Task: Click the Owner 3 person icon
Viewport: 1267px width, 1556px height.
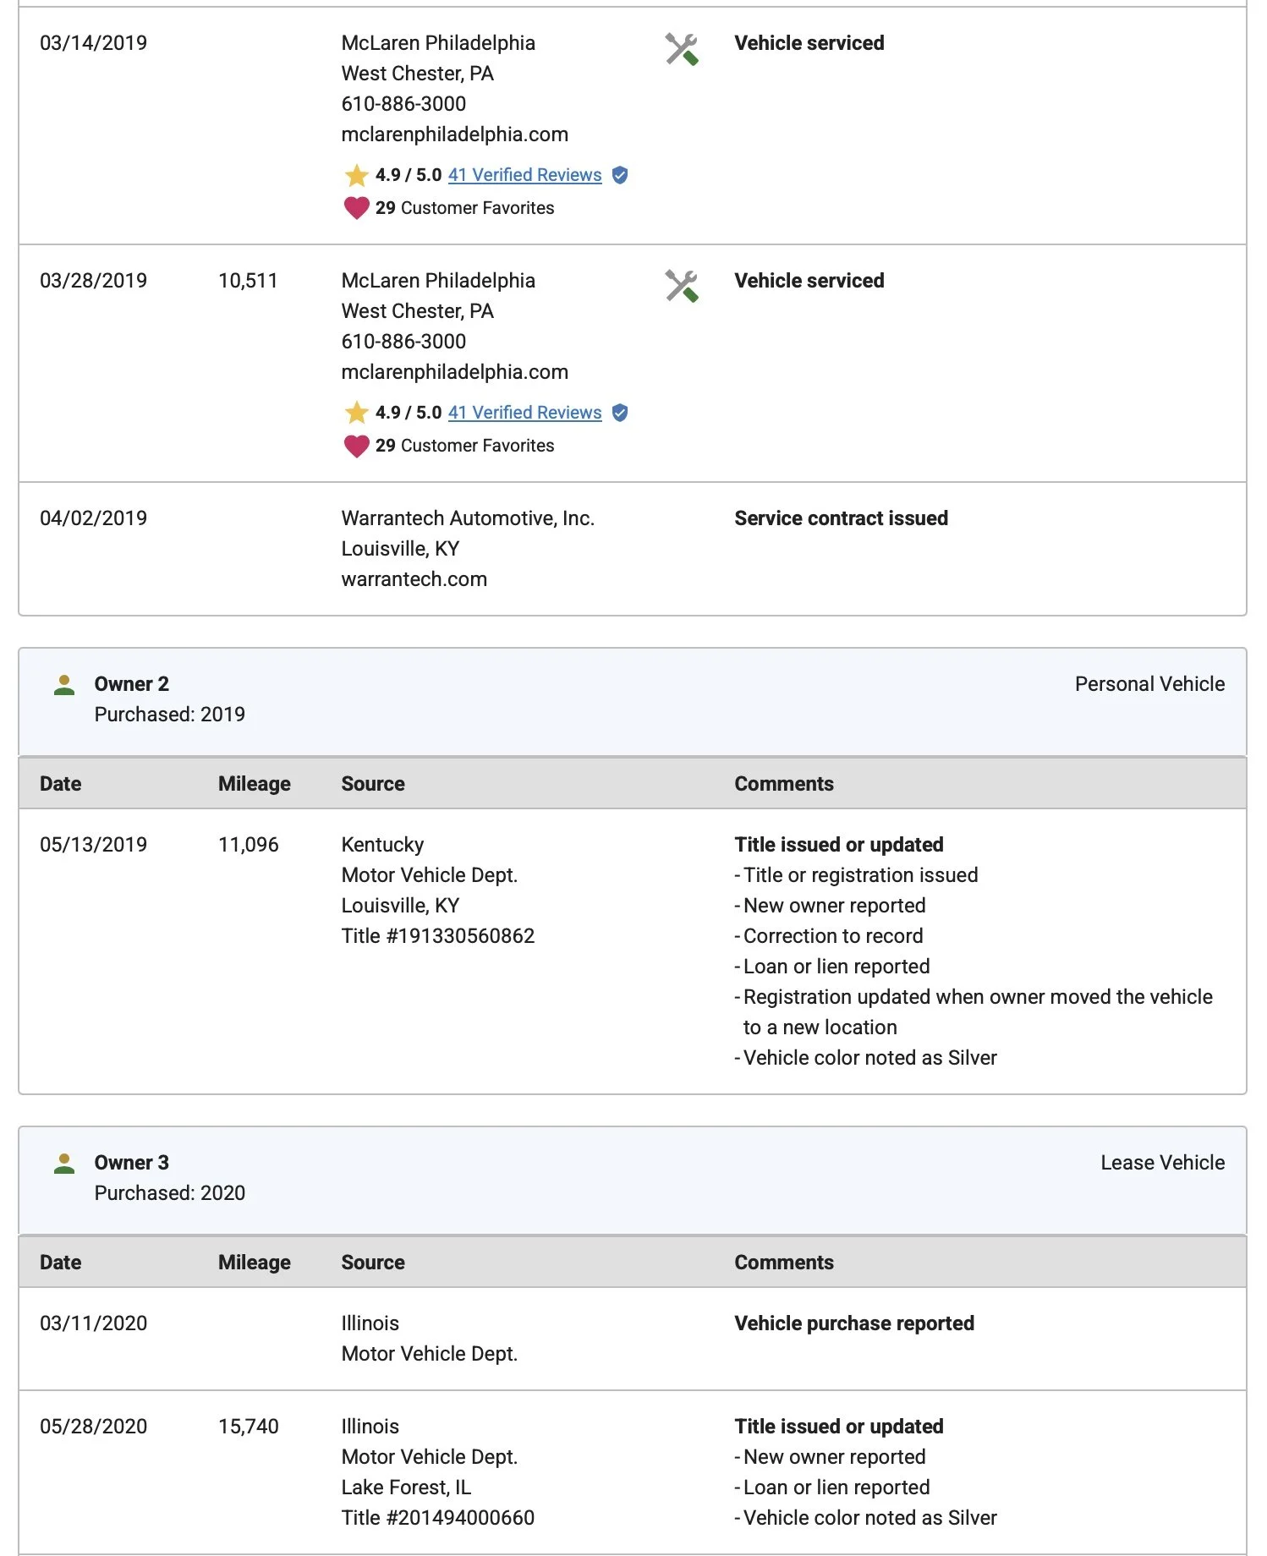Action: click(x=64, y=1164)
